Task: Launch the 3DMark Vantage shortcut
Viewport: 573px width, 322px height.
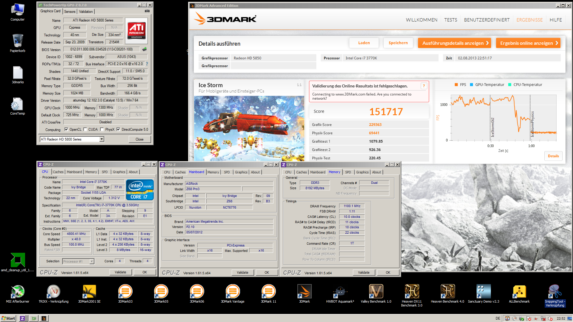Action: pos(233,294)
